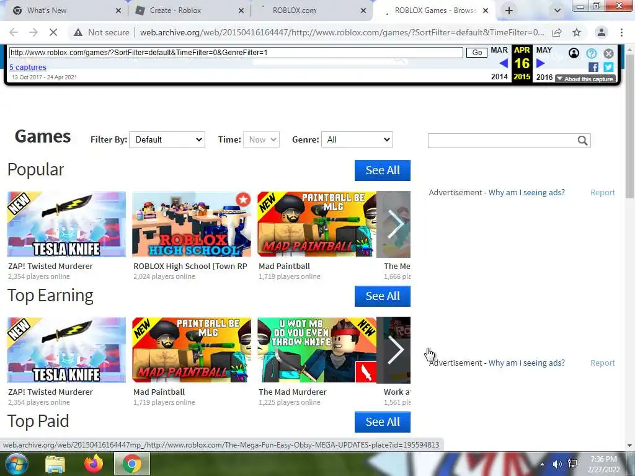Image resolution: width=635 pixels, height=476 pixels.
Task: Open network status in the system tray
Action: click(572, 464)
